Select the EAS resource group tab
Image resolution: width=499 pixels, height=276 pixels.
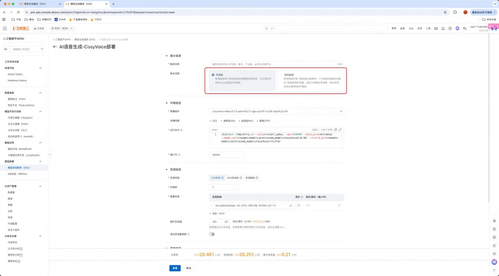(234, 178)
